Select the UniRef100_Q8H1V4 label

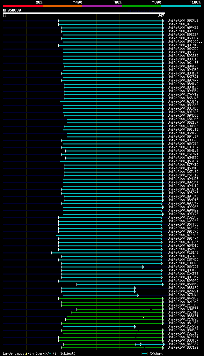(x=183, y=73)
